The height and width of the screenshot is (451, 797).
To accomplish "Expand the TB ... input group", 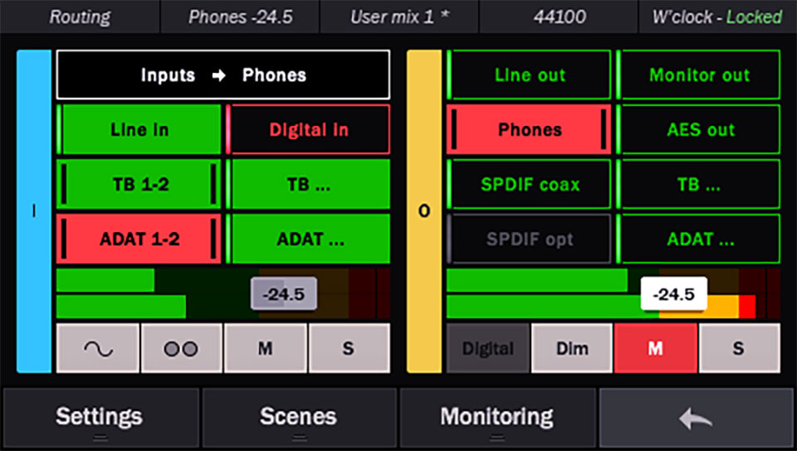I will (309, 184).
